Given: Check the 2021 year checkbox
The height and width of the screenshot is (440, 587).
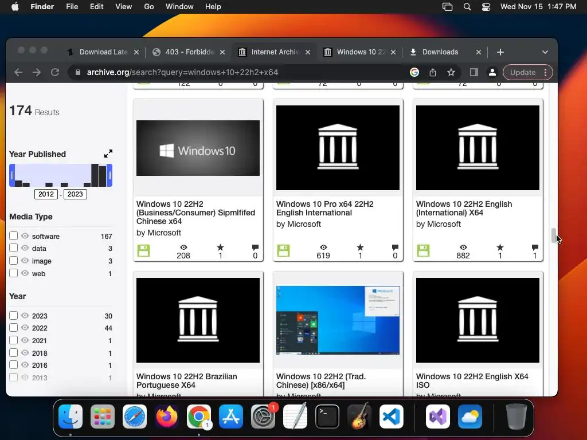Looking at the screenshot, I should pyautogui.click(x=14, y=340).
